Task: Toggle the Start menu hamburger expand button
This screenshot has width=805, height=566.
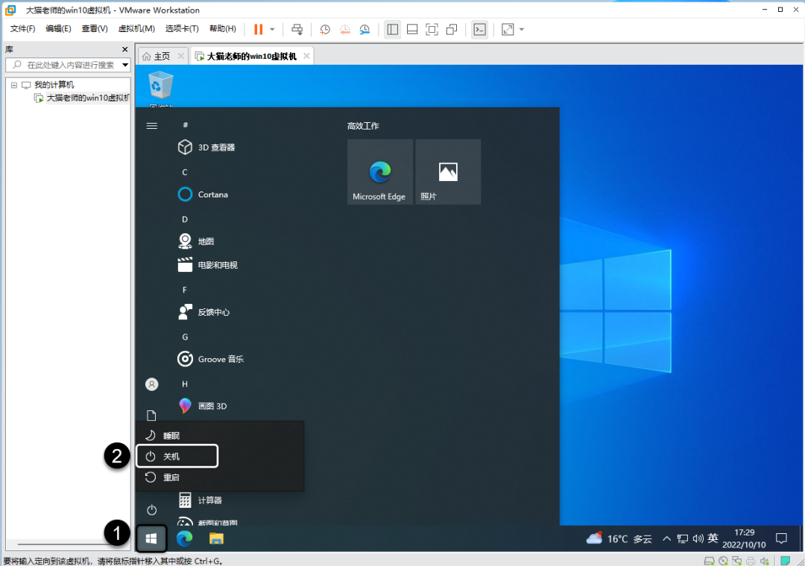Action: pos(152,126)
